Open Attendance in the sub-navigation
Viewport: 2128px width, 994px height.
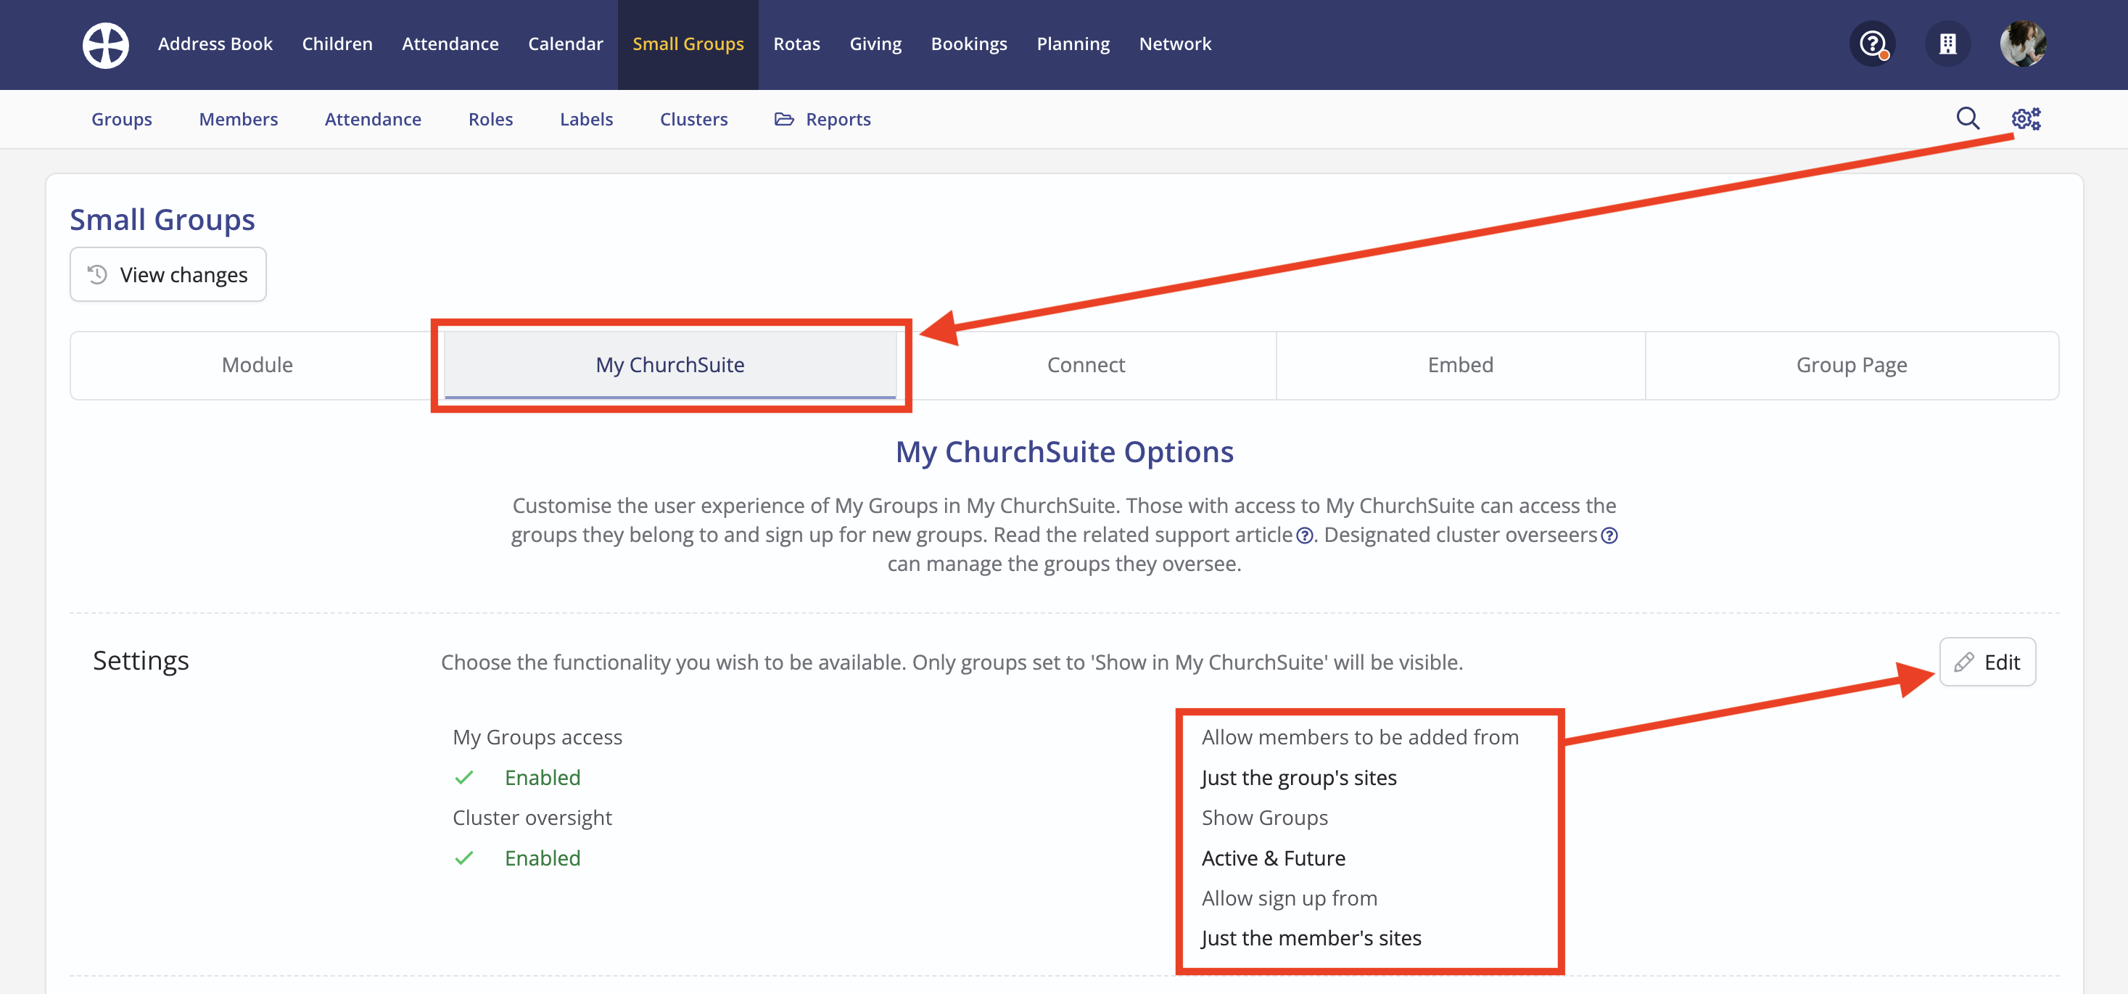[373, 119]
